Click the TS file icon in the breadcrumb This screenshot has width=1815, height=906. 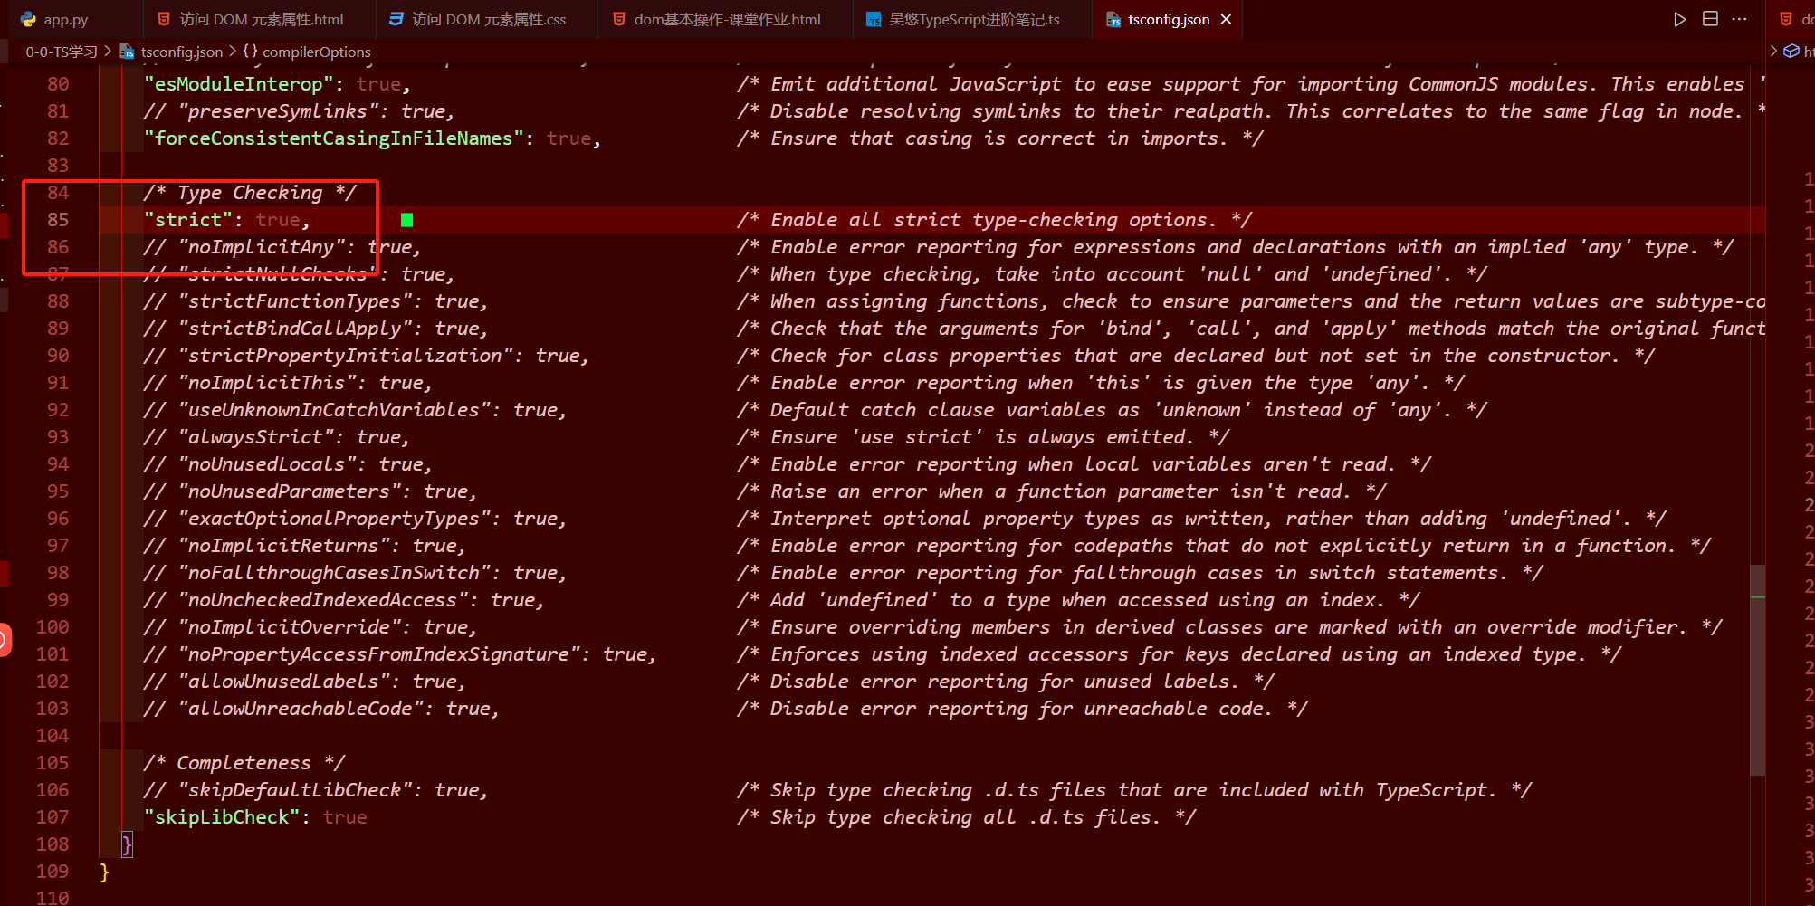coord(127,52)
